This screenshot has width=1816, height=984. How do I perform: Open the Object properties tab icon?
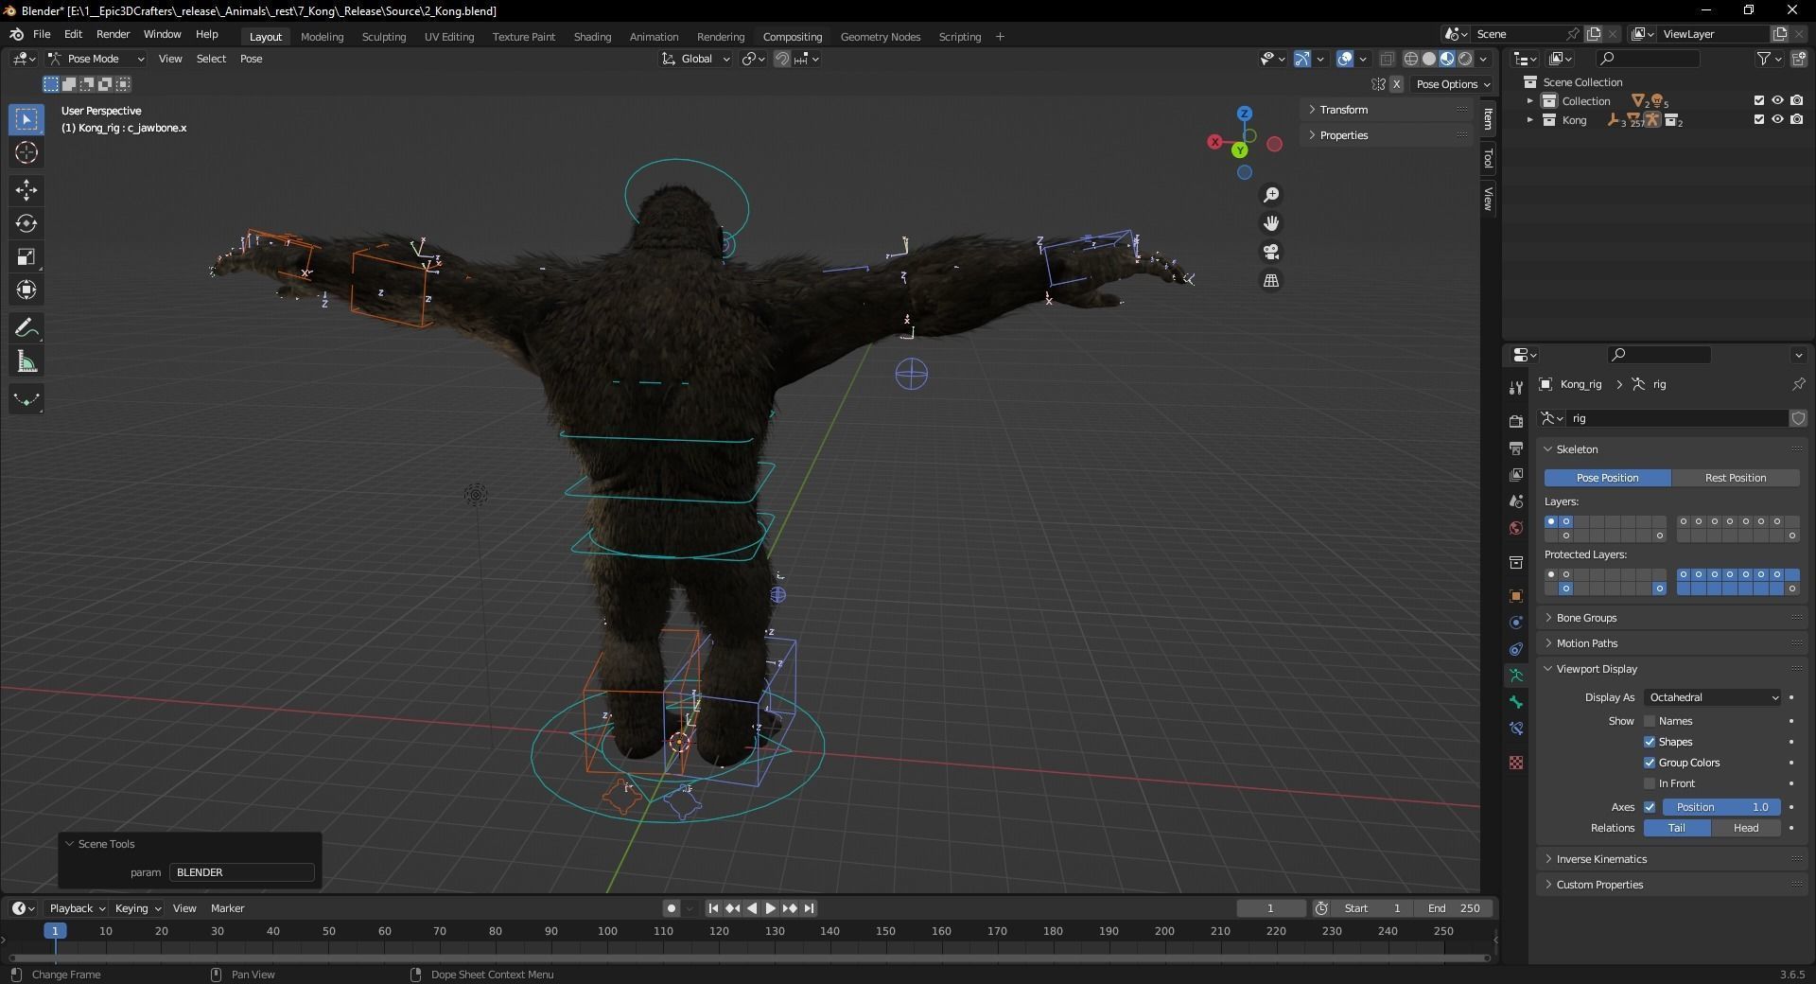point(1516,596)
